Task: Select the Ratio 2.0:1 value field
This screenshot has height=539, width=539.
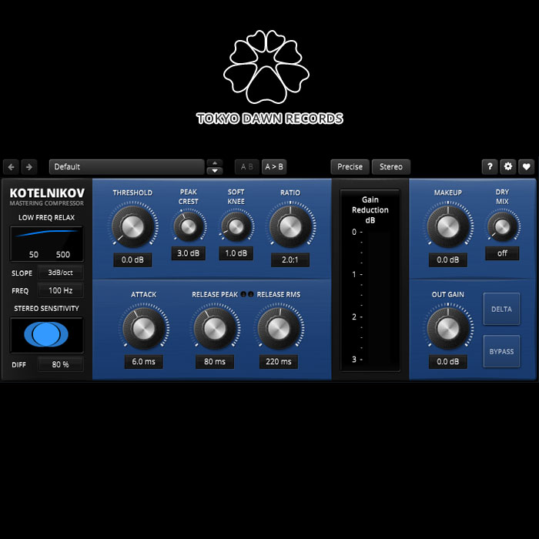Action: 290,260
